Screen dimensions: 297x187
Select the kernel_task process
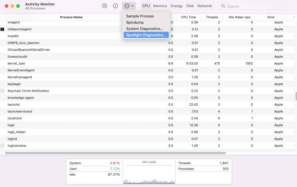tap(16, 63)
